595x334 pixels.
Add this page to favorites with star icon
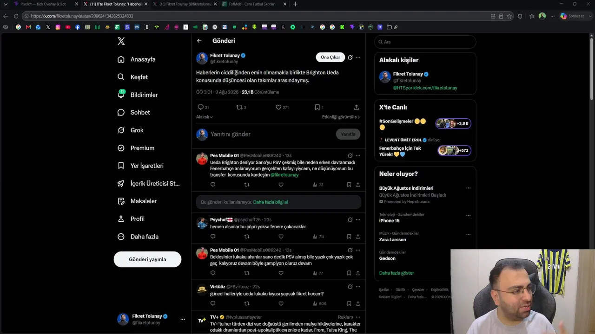[509, 16]
